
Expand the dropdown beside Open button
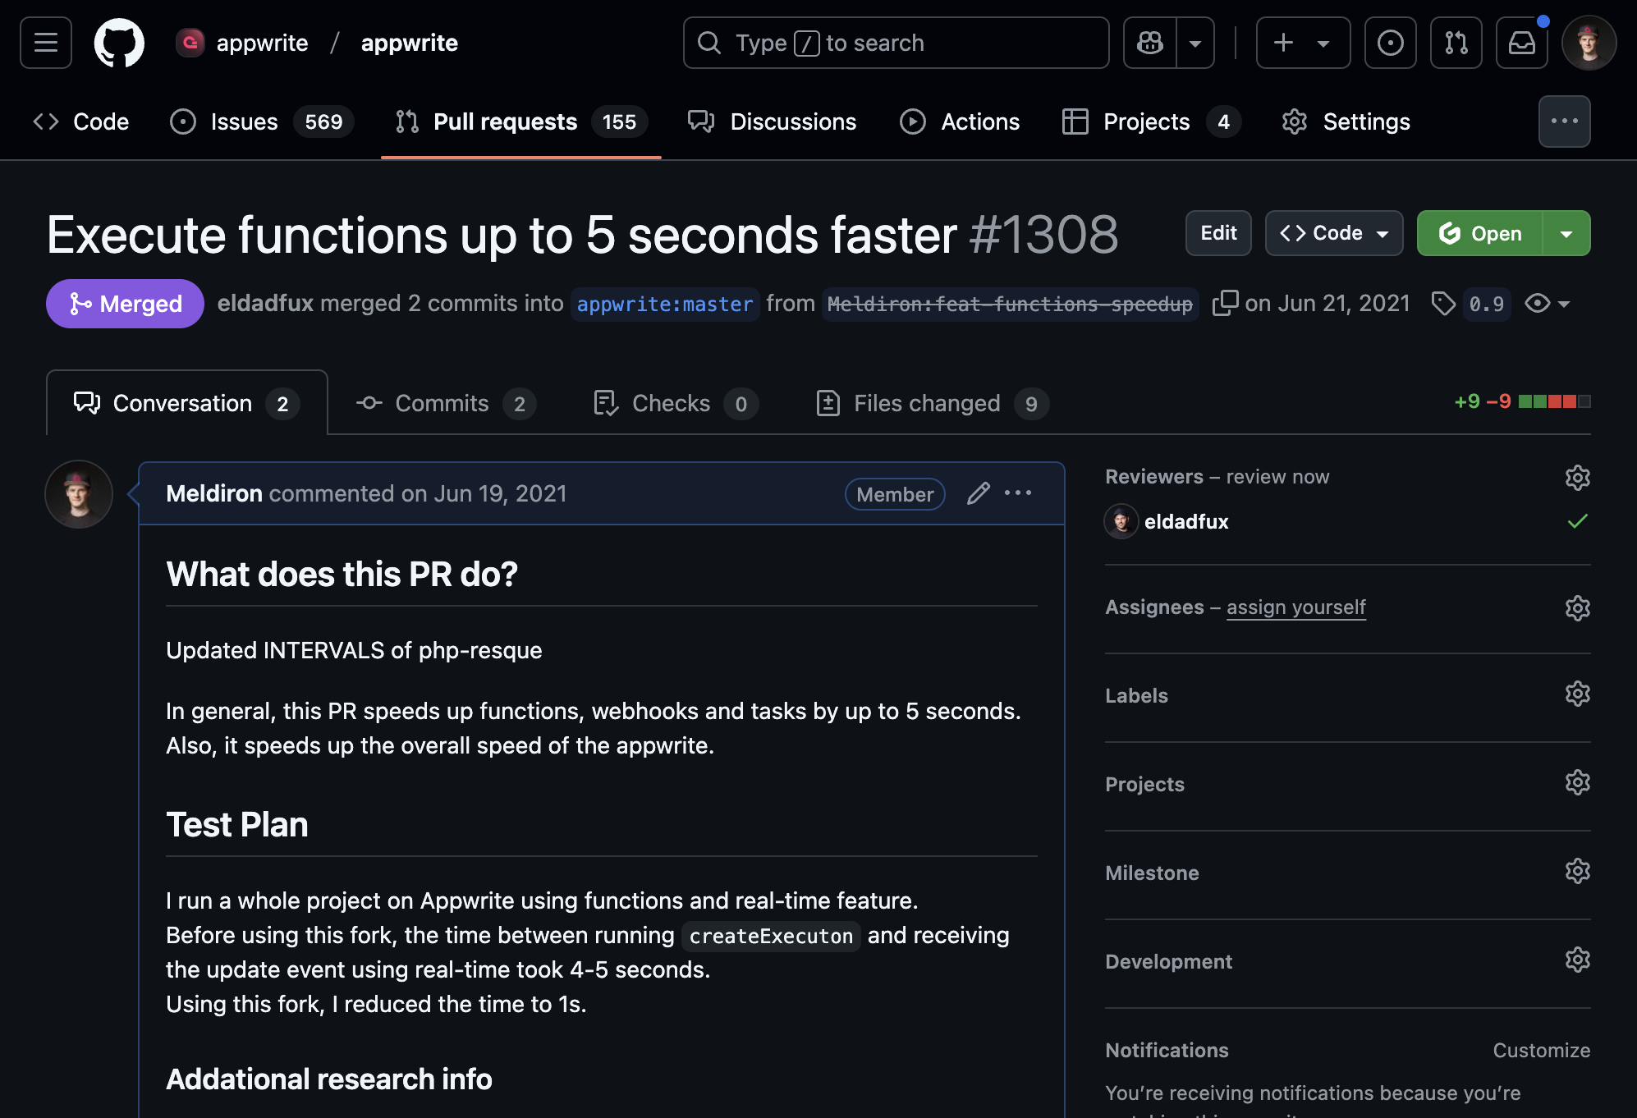coord(1566,233)
